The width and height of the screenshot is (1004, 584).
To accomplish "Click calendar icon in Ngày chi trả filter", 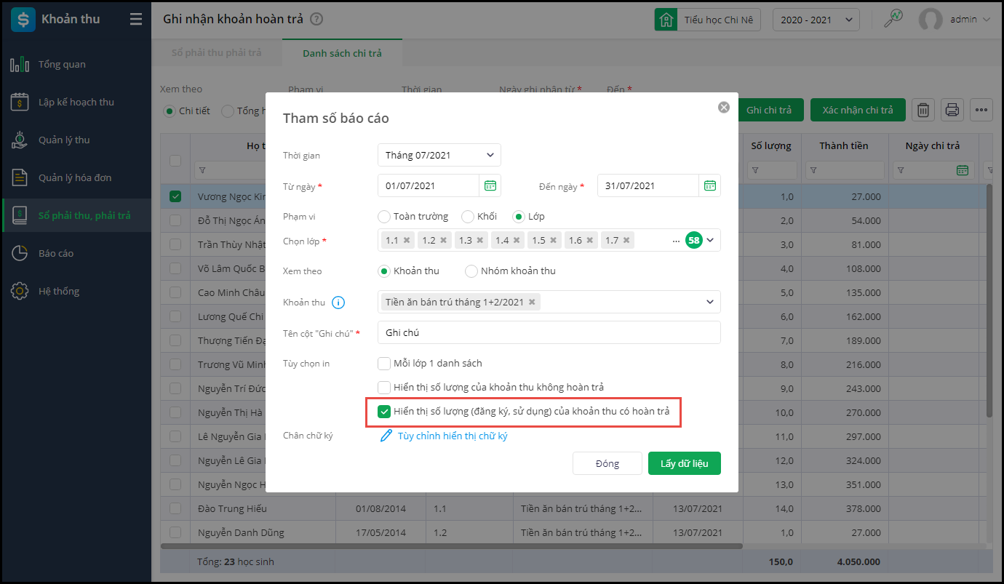I will (x=963, y=170).
